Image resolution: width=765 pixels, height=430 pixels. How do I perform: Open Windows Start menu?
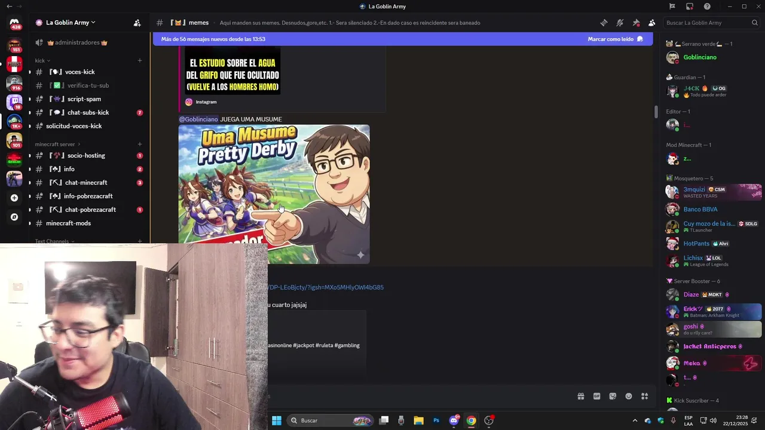277,420
